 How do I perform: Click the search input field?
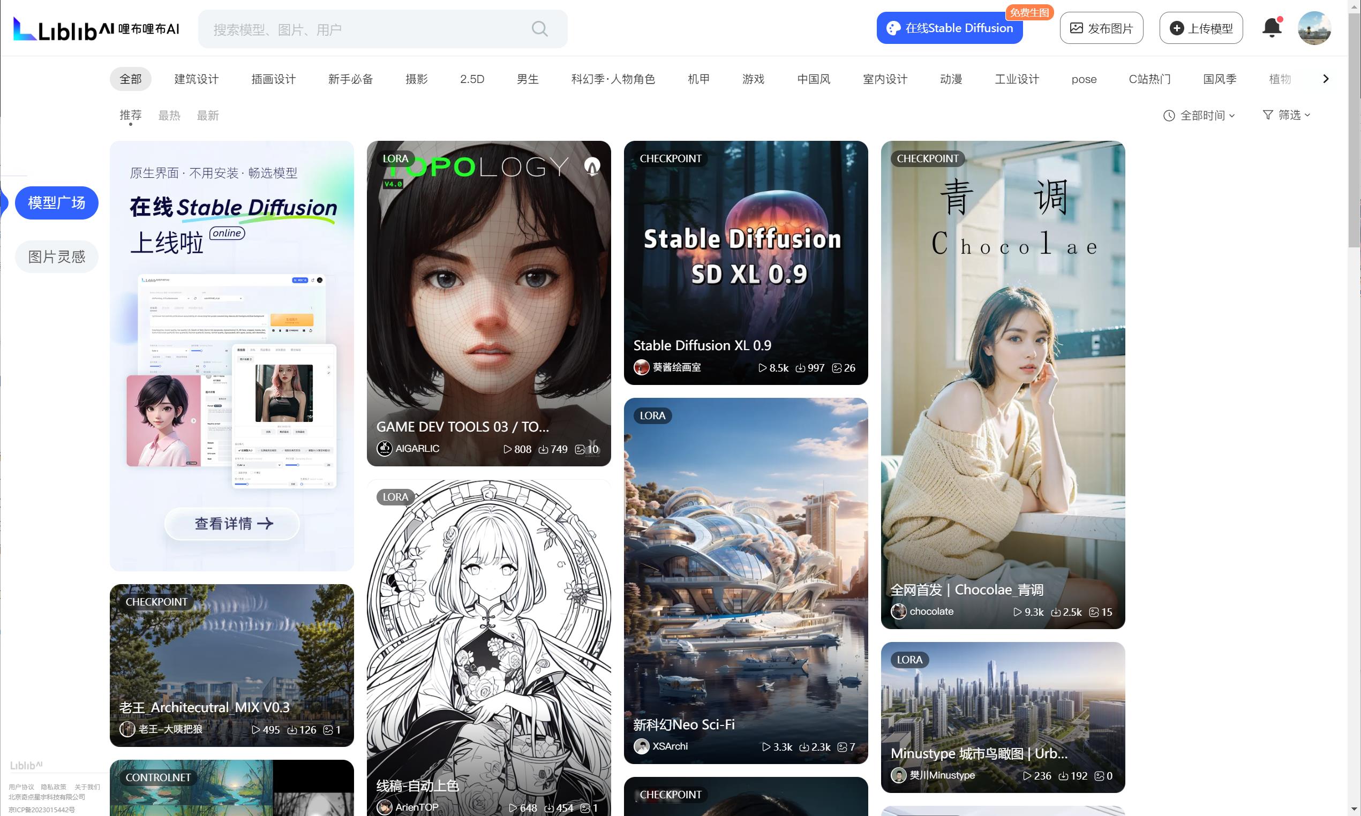pos(383,28)
